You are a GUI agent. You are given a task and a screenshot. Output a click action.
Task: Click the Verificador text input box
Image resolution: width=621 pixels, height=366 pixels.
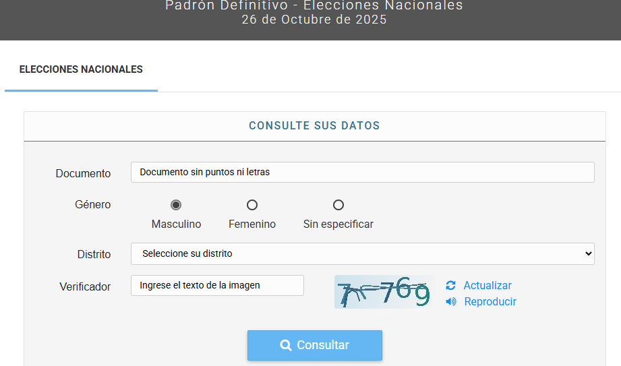tap(217, 285)
